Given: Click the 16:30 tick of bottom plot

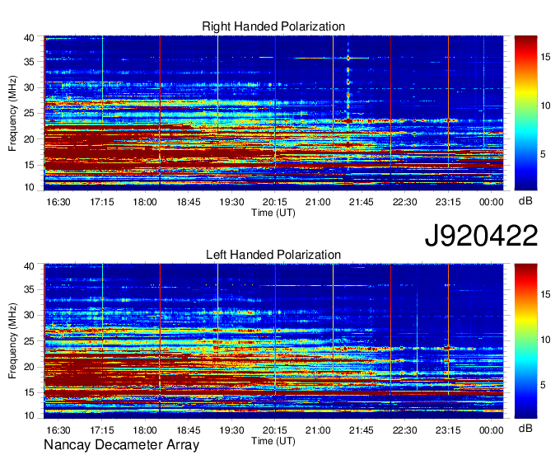Looking at the screenshot, I should (x=58, y=430).
